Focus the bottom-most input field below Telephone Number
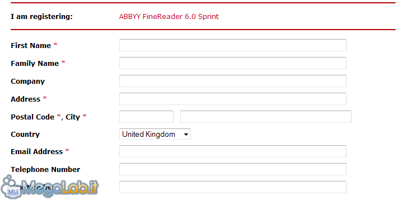Screen dimensions: 412x201 [233, 187]
